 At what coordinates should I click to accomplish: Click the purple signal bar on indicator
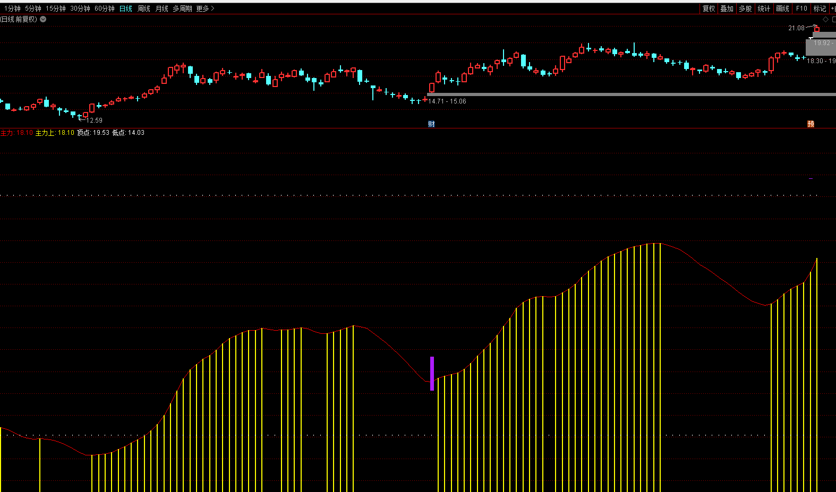point(432,373)
